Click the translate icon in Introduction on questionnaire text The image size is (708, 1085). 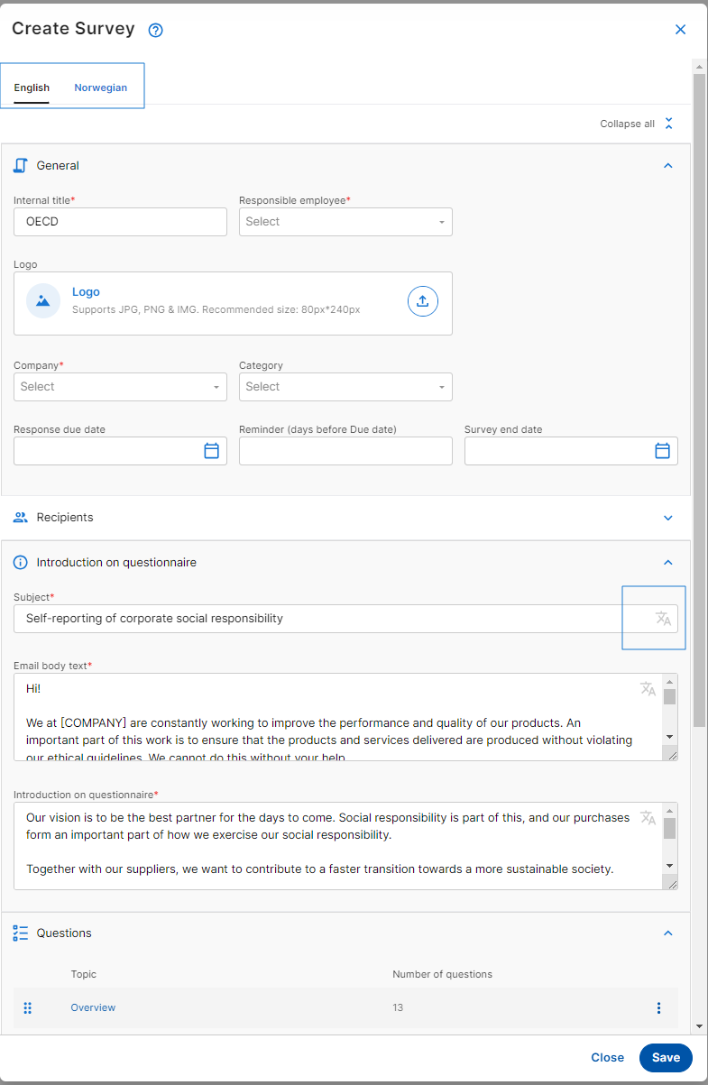(648, 818)
